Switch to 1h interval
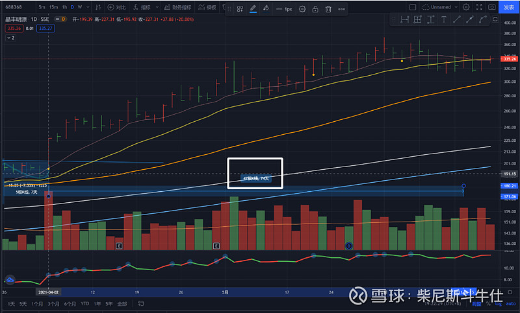 coord(64,7)
